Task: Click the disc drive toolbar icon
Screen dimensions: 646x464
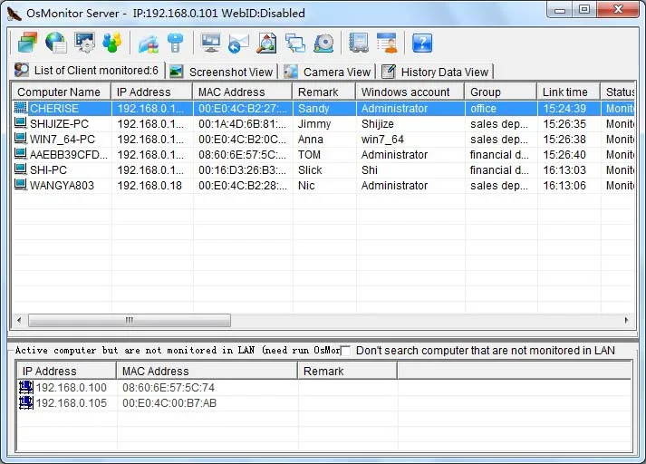Action: click(323, 43)
